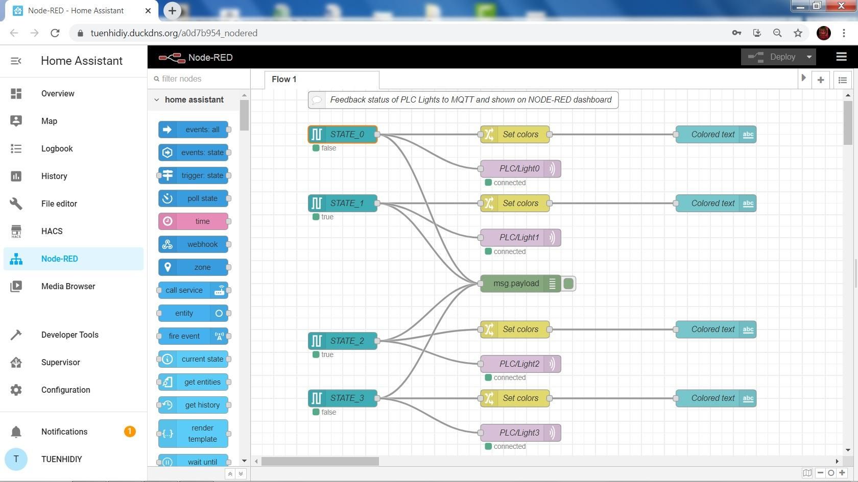Viewport: 858px width, 482px height.
Task: Open Configuration in the sidebar menu
Action: pyautogui.click(x=65, y=390)
